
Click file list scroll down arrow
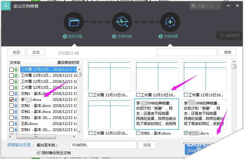(79, 132)
